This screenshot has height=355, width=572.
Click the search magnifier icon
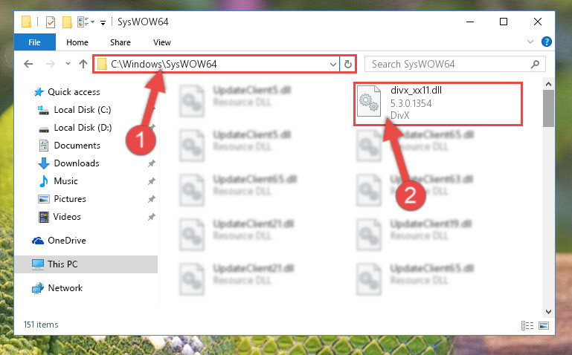(535, 65)
